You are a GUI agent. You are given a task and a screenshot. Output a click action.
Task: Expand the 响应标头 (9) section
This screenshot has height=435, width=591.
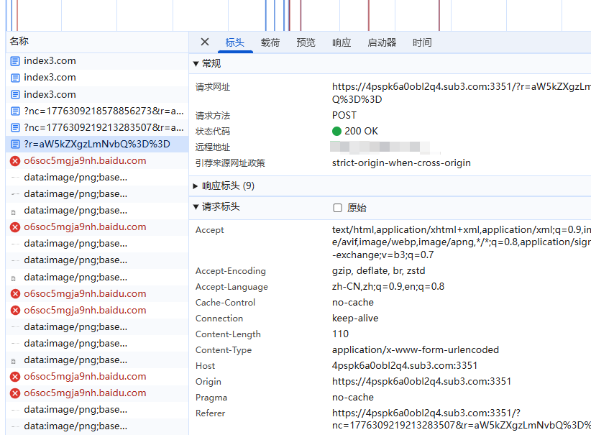pos(196,186)
